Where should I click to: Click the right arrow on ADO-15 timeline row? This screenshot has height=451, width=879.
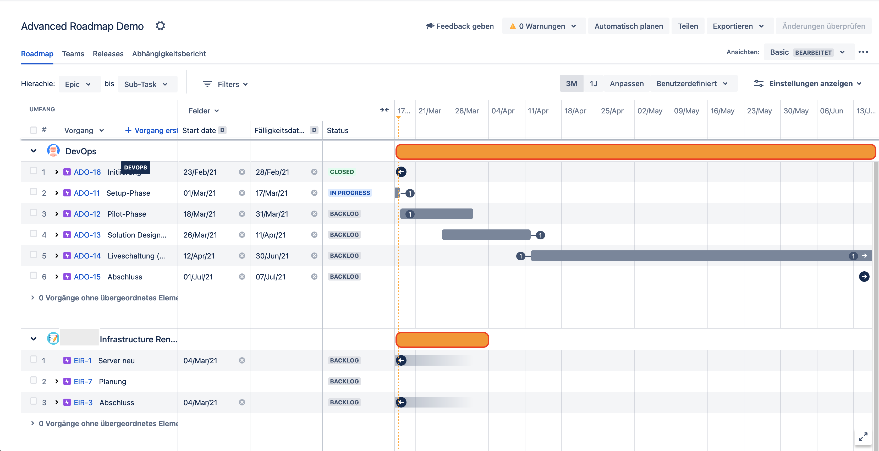pos(864,276)
